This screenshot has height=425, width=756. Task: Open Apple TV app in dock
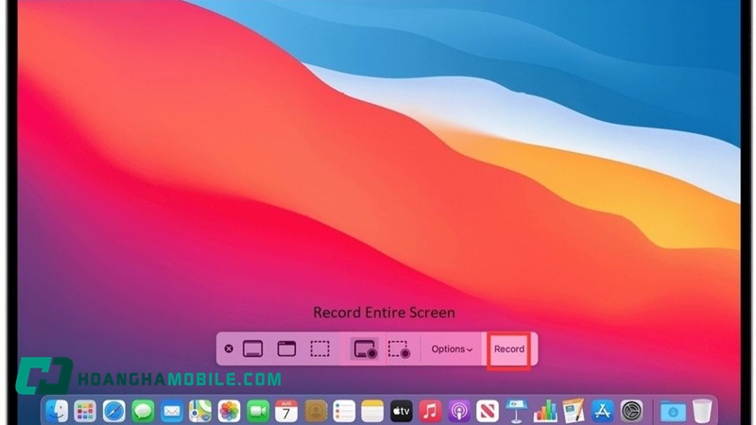coord(402,411)
